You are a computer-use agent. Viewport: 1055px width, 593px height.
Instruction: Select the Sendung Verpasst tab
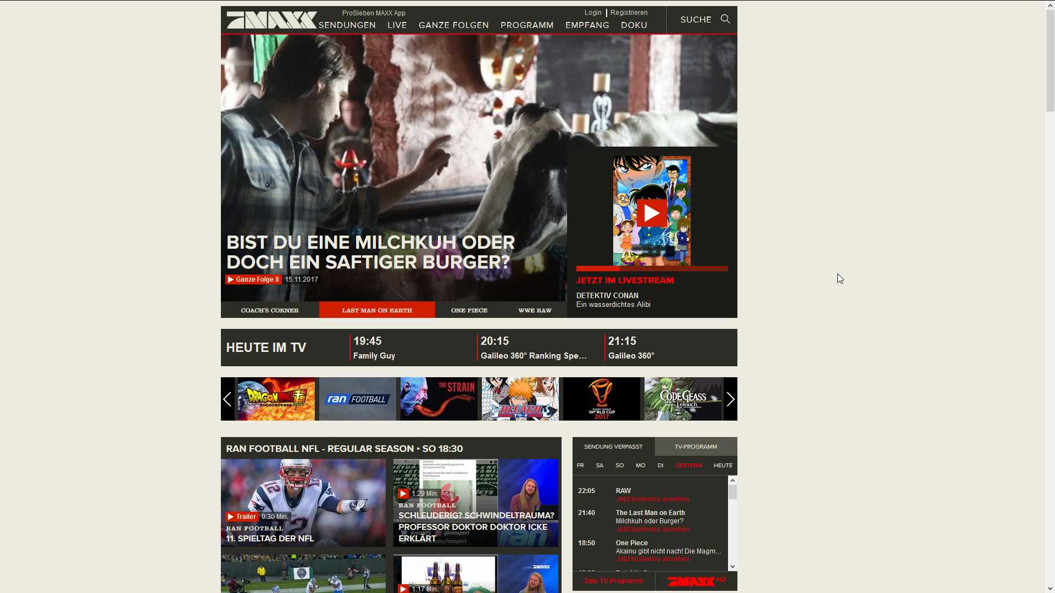pos(613,446)
